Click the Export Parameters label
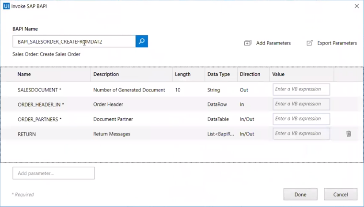The width and height of the screenshot is (364, 207). coord(337,43)
